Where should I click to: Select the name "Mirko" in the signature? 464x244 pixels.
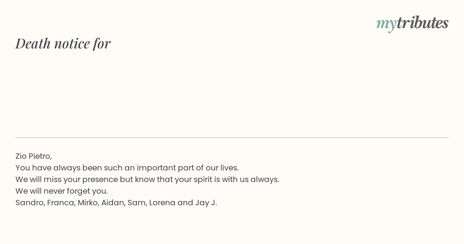pos(87,203)
